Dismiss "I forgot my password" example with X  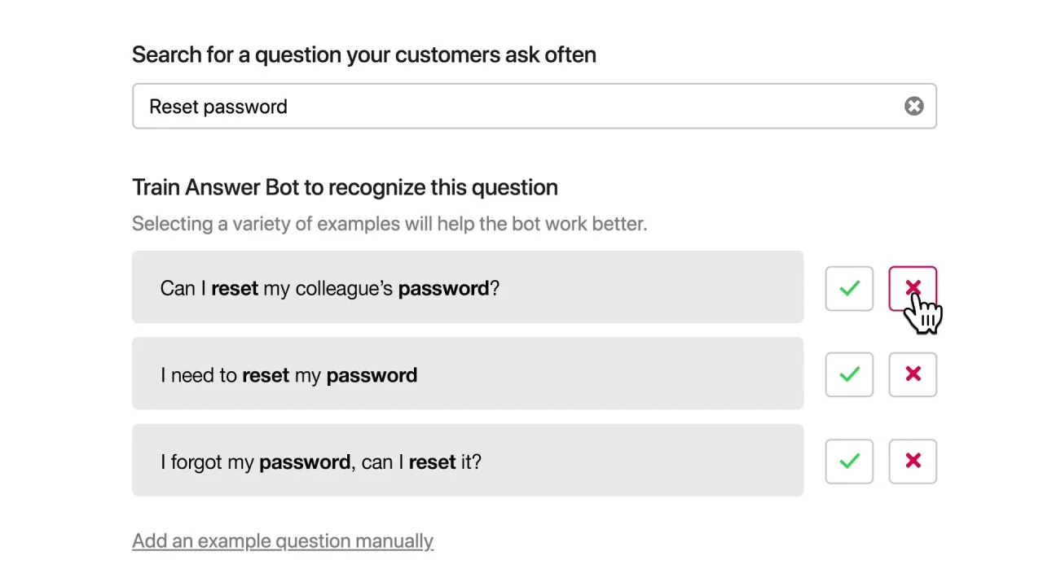coord(913,461)
